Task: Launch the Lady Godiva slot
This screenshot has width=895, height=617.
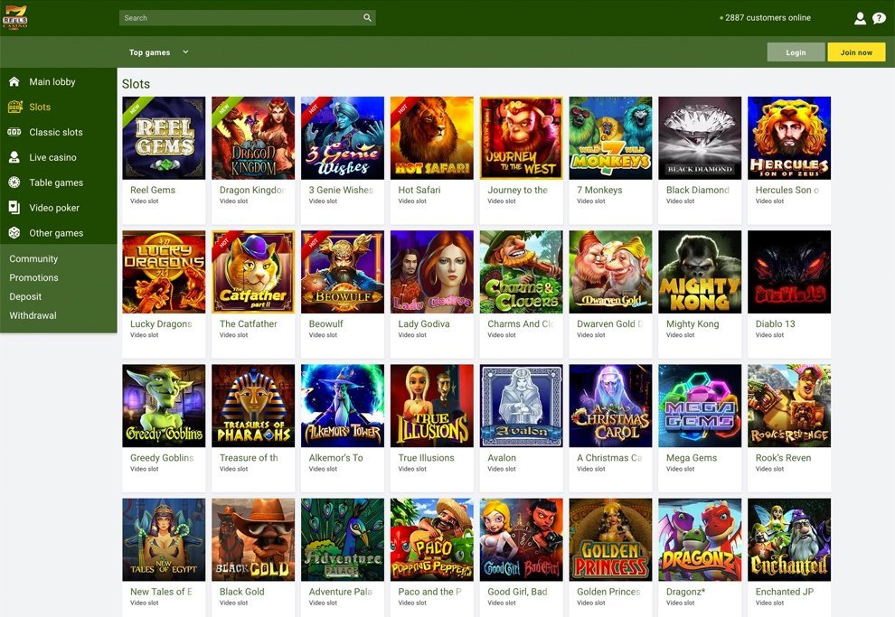Action: pyautogui.click(x=432, y=272)
